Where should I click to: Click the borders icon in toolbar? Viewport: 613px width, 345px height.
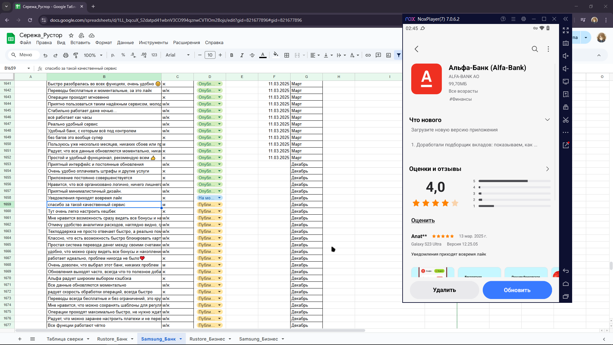click(287, 55)
